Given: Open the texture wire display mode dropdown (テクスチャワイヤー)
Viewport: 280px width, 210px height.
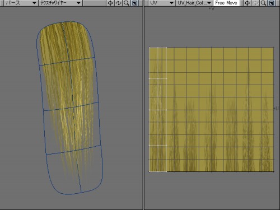Looking at the screenshot, I should click(x=60, y=3).
